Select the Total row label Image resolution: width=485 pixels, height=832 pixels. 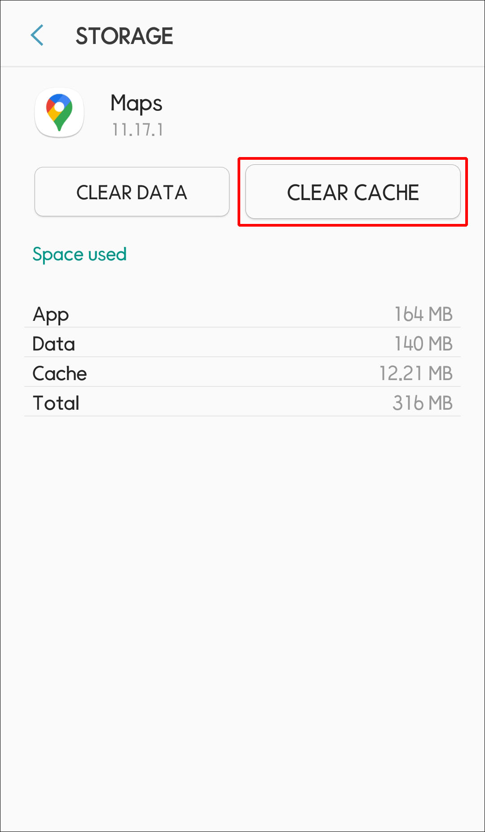[x=56, y=403]
